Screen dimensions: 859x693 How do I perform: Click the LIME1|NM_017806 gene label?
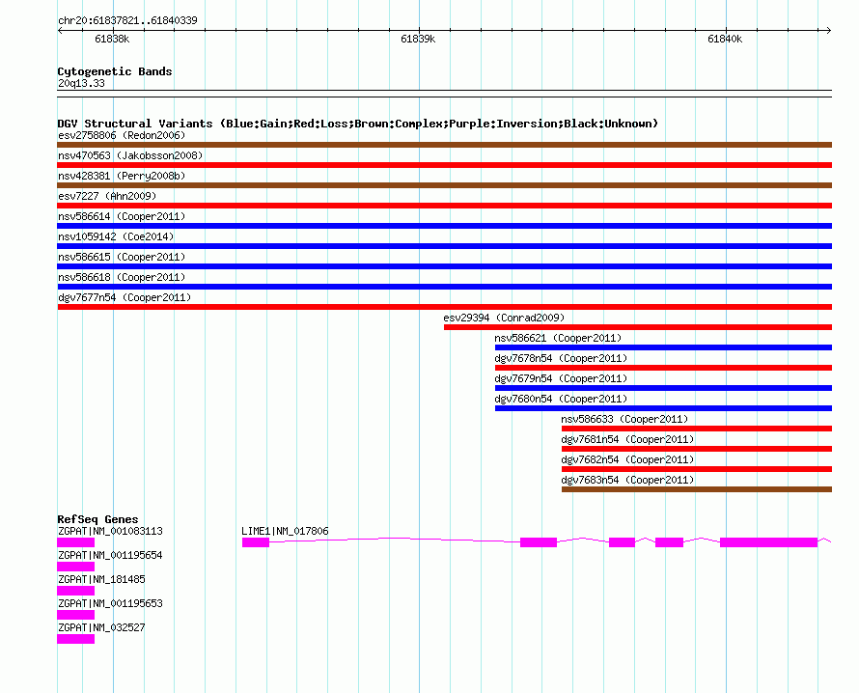(x=285, y=531)
